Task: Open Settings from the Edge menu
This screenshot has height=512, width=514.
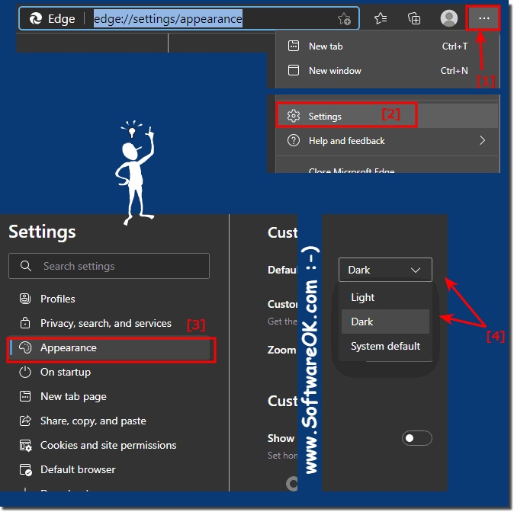Action: pos(387,116)
